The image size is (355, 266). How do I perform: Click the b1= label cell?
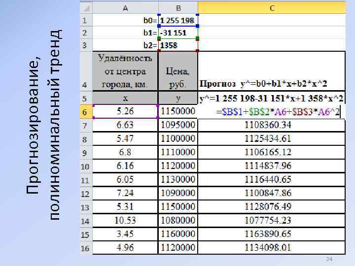[125, 33]
